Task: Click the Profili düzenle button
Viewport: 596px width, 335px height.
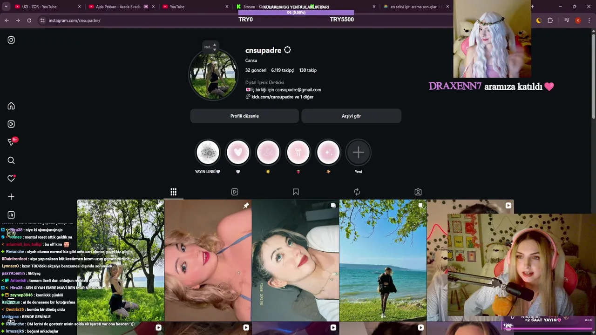Action: click(244, 116)
